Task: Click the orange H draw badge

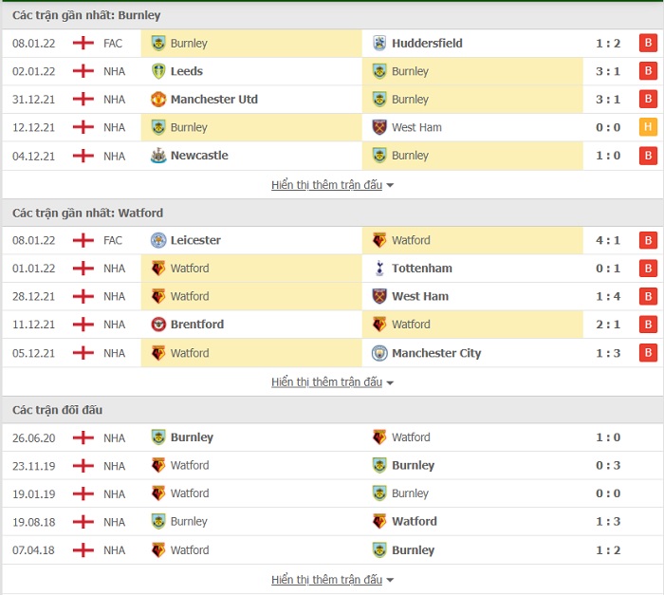Action: [648, 127]
